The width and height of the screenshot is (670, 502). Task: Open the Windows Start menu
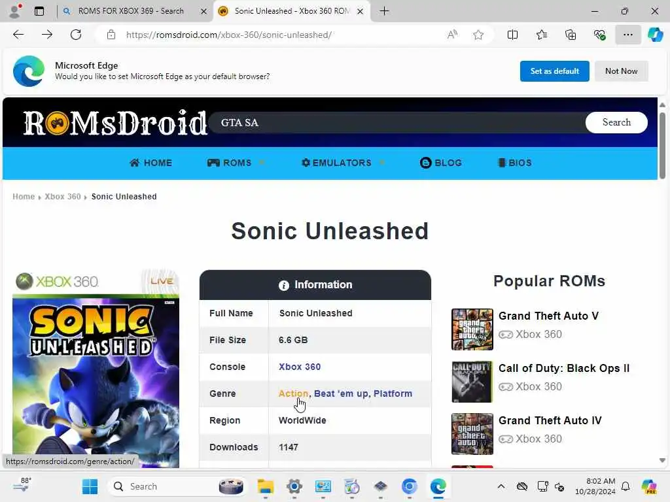(x=90, y=486)
